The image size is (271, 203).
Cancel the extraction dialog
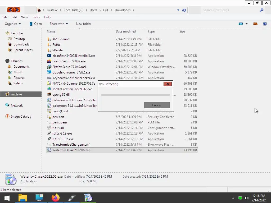tap(157, 105)
